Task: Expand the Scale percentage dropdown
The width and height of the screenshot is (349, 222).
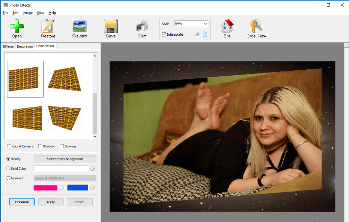Action: (205, 24)
